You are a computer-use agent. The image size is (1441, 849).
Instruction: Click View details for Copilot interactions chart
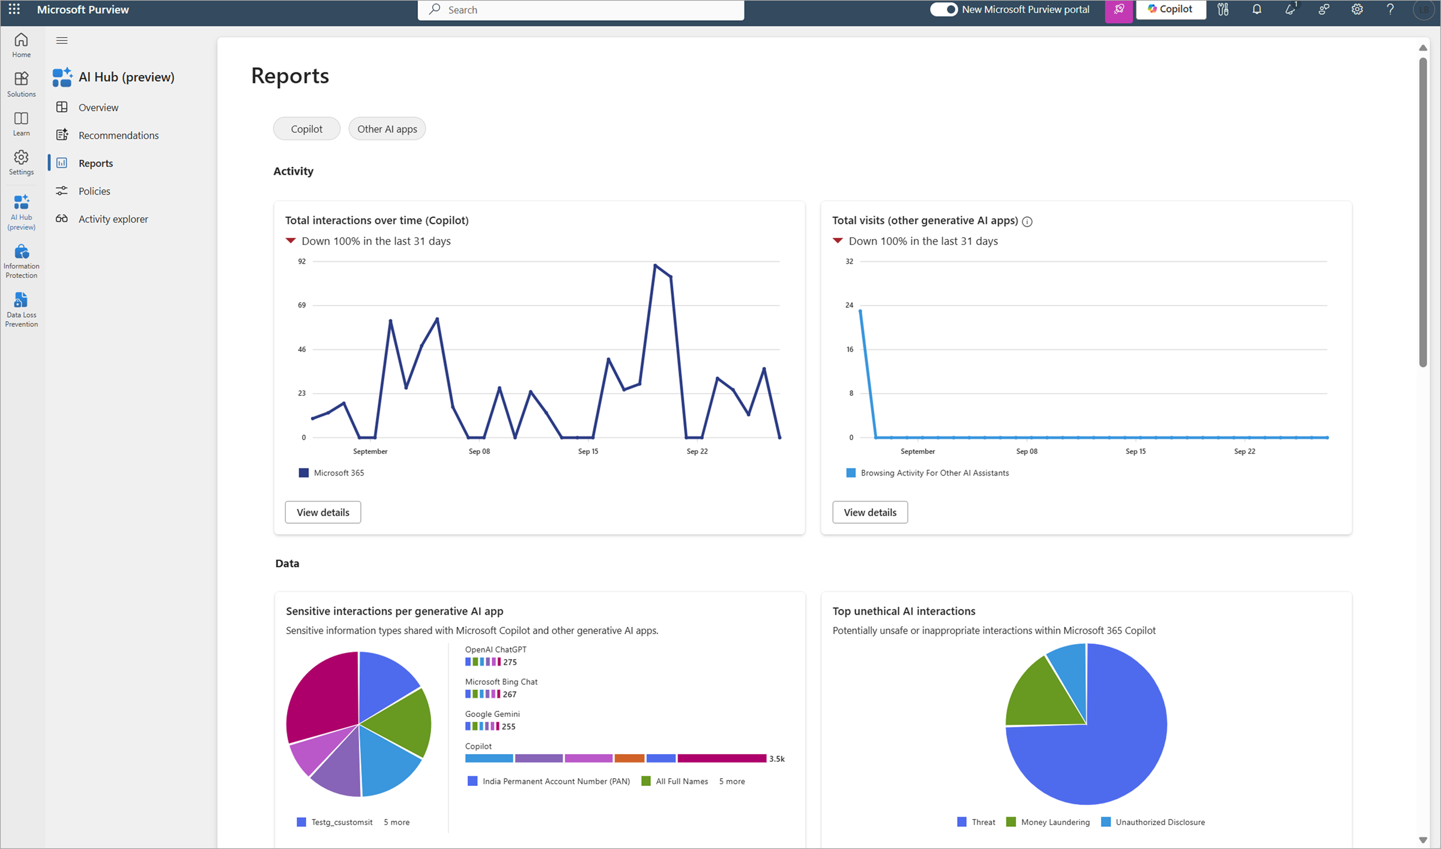321,512
